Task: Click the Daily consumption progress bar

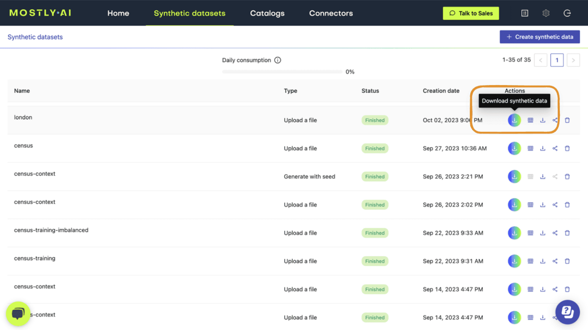Action: pos(282,72)
